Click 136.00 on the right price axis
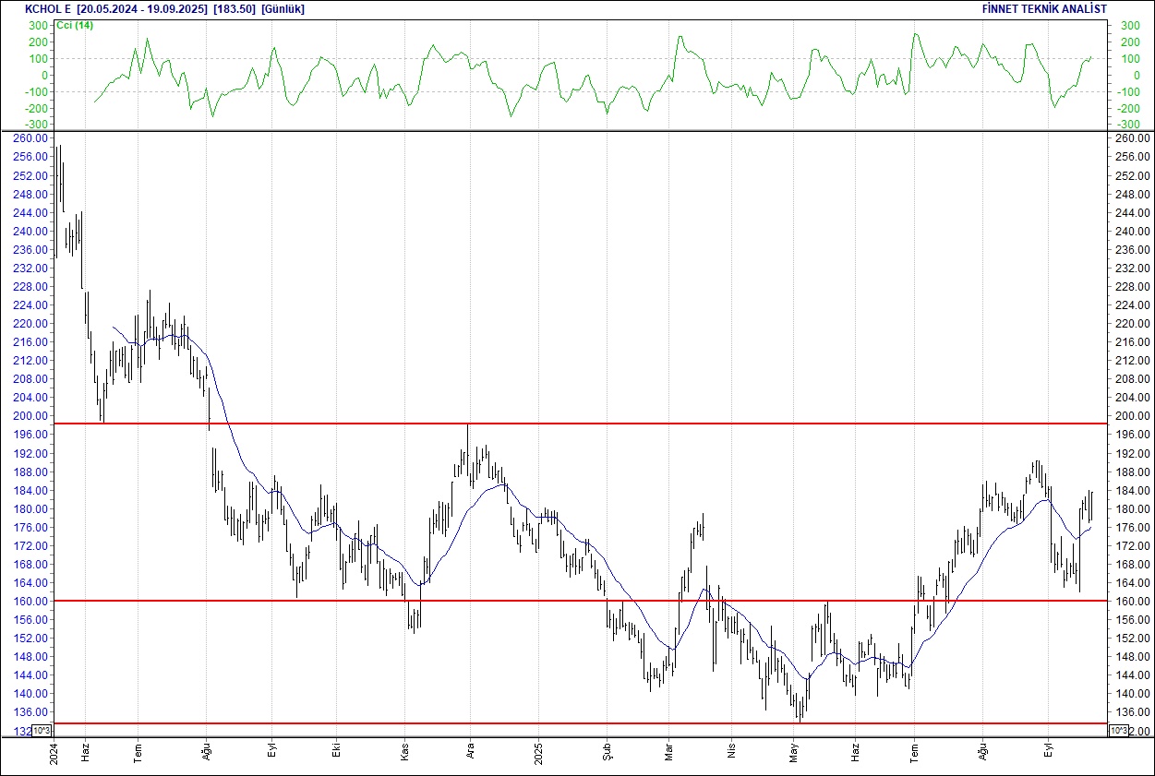The height and width of the screenshot is (776, 1155). click(1131, 712)
